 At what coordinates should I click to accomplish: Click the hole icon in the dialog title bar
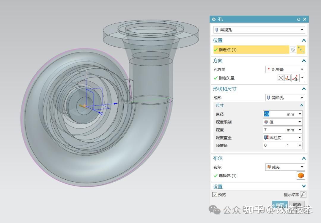point(214,19)
